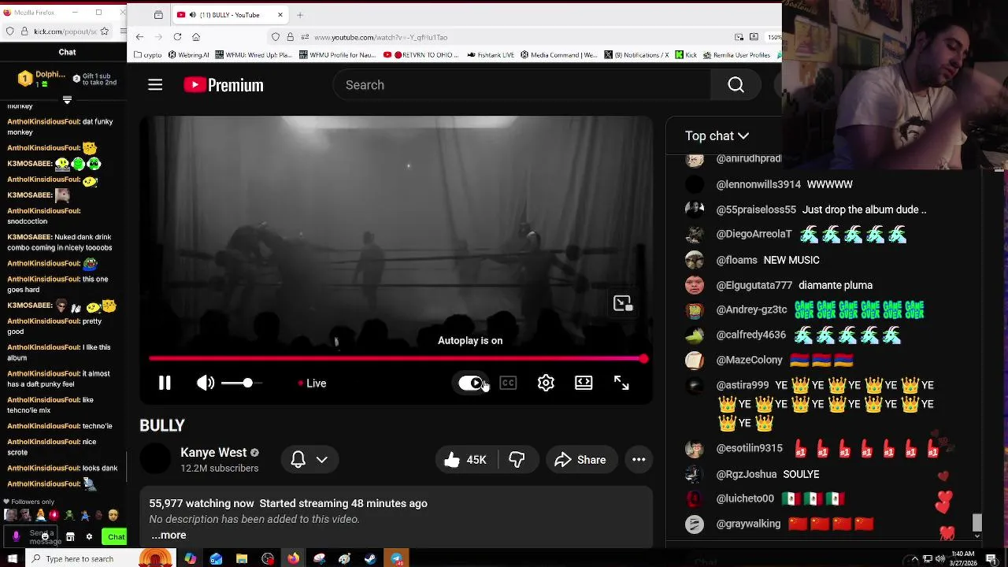Viewport: 1008px width, 567px height.
Task: Expand the Top chat dropdown
Action: pos(717,136)
